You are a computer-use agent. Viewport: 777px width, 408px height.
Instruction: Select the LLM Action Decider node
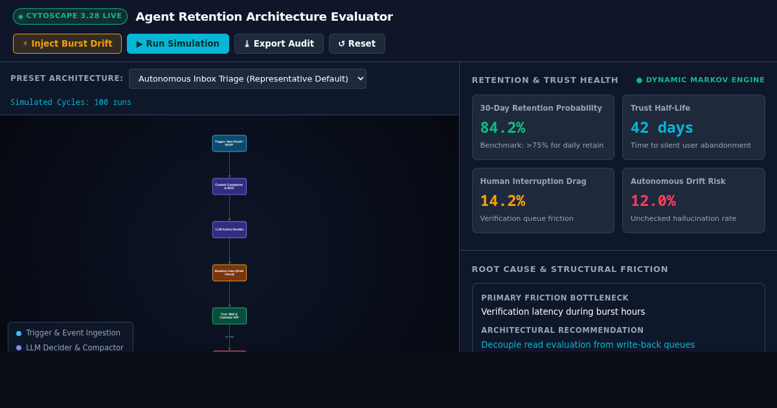229,229
